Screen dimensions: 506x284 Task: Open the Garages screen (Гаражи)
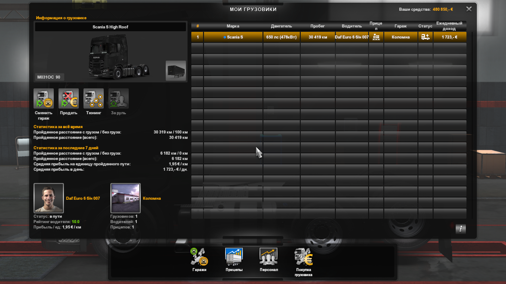click(199, 257)
